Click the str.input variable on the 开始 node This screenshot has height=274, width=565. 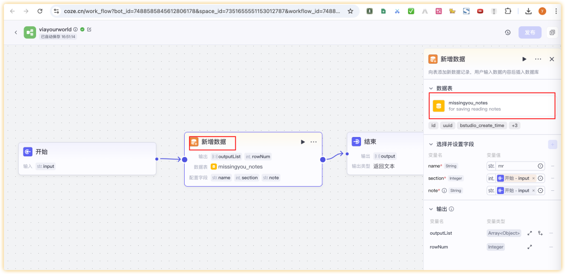click(x=46, y=166)
